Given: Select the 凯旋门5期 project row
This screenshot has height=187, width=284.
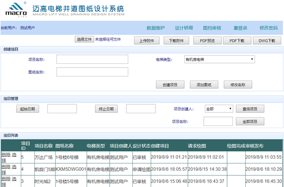Looking at the screenshot, I should [x=15, y=166].
